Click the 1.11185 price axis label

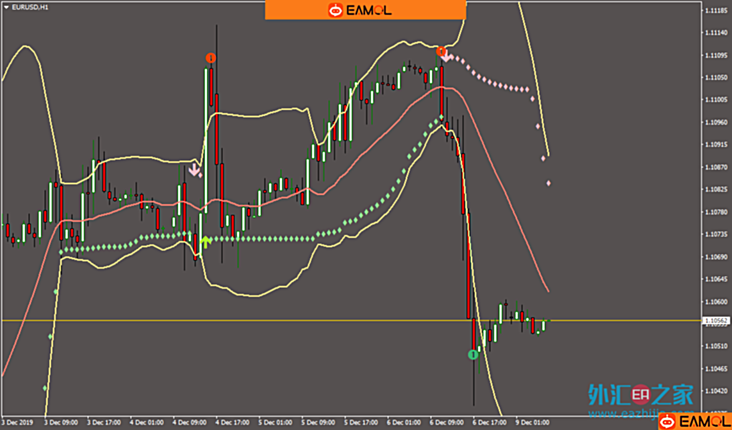[716, 10]
